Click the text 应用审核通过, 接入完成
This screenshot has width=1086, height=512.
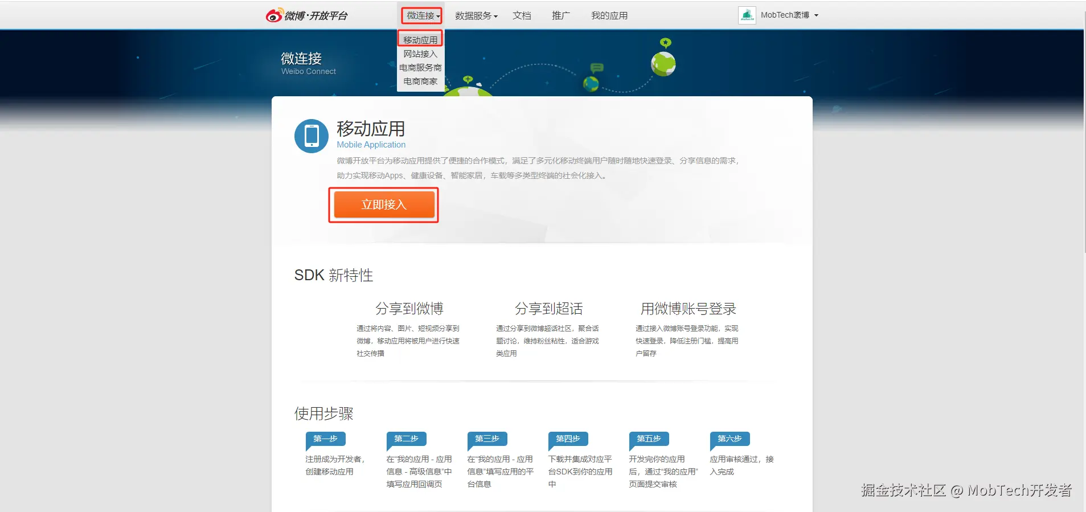pos(741,465)
